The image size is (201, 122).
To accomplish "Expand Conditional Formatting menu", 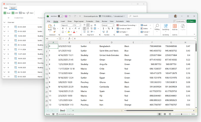I will [127, 25].
